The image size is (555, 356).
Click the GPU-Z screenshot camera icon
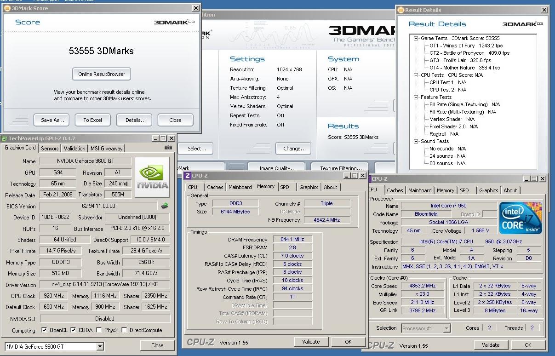pos(168,148)
